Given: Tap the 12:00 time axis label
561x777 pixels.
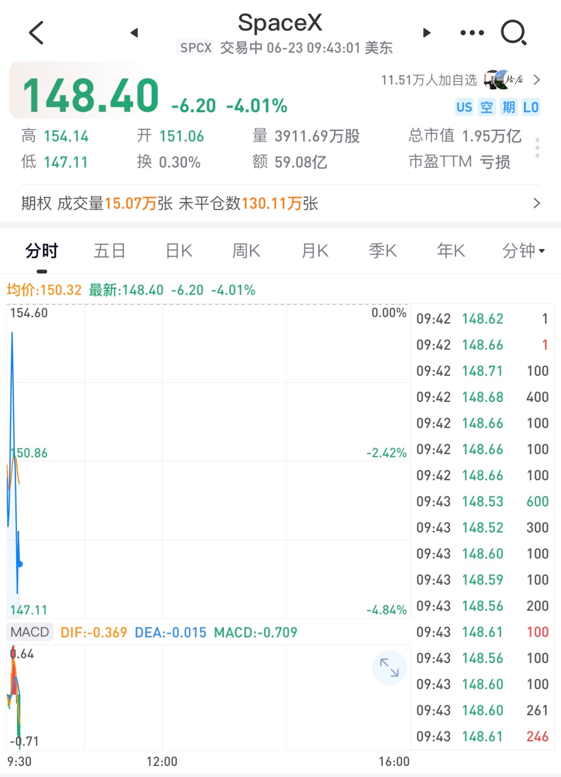Looking at the screenshot, I should click(162, 761).
